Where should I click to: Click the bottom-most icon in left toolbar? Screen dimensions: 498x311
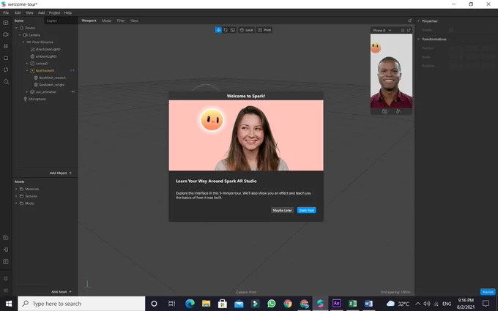tap(6, 290)
